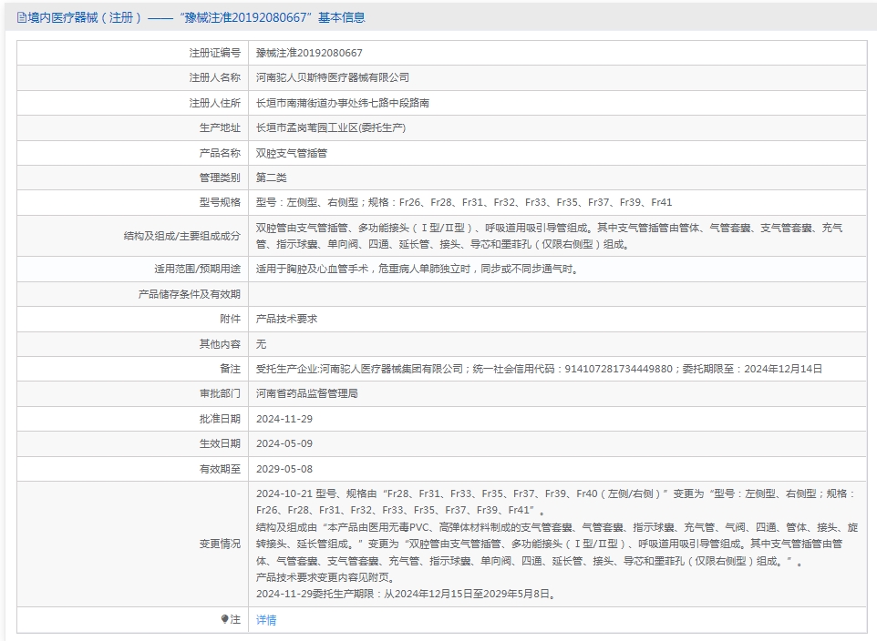The height and width of the screenshot is (641, 877).
Task: Click the empty 产品储存条件及有效期 value cell
Action: point(558,294)
